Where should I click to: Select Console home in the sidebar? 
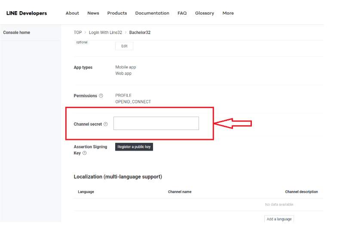(17, 33)
